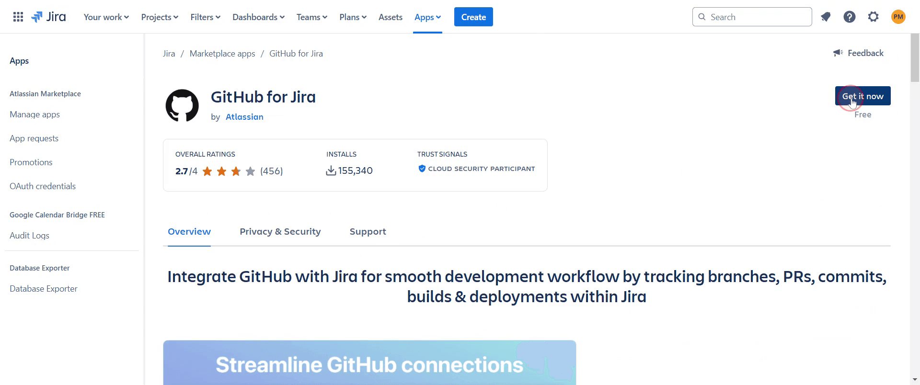Viewport: 920px width, 385px height.
Task: Open notifications bell icon
Action: 826,17
